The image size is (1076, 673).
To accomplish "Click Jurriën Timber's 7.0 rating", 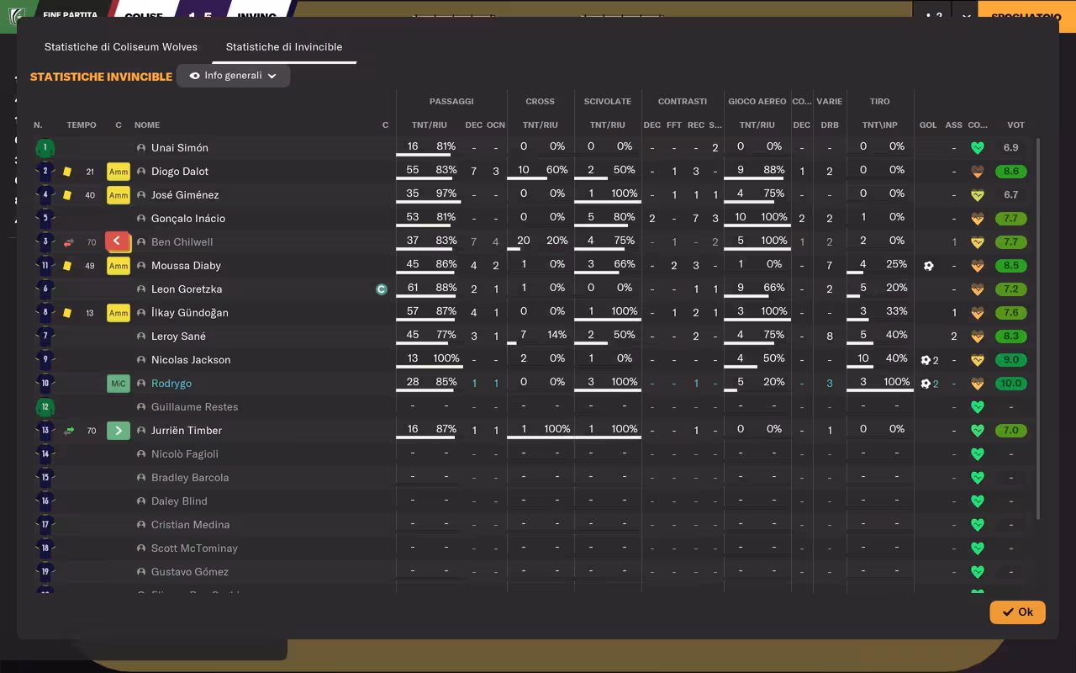I will click(x=1010, y=431).
